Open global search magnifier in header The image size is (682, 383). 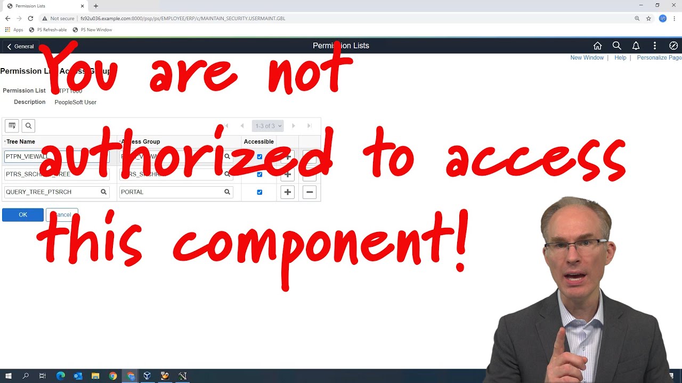616,46
